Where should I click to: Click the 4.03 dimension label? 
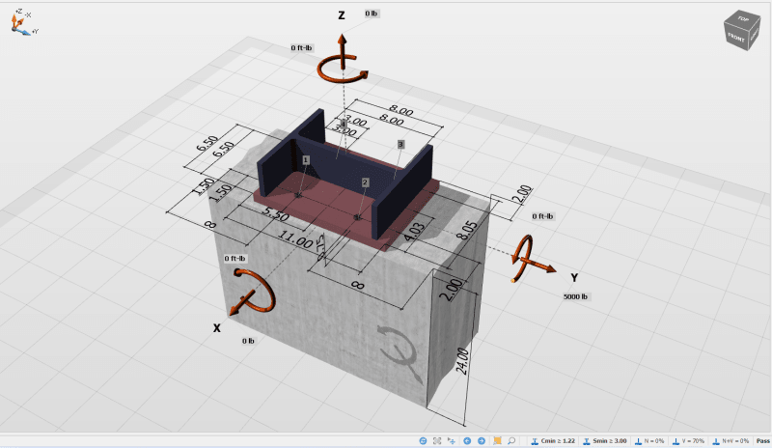pyautogui.click(x=414, y=233)
